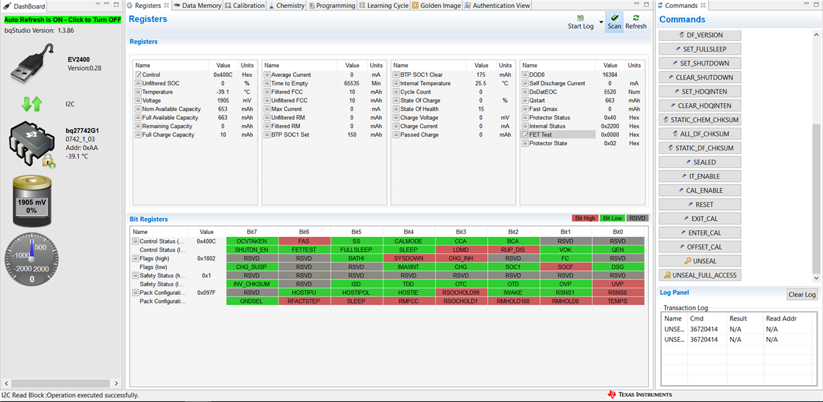Click the I2C communication arrows icon
This screenshot has height=402, width=823.
[x=31, y=104]
